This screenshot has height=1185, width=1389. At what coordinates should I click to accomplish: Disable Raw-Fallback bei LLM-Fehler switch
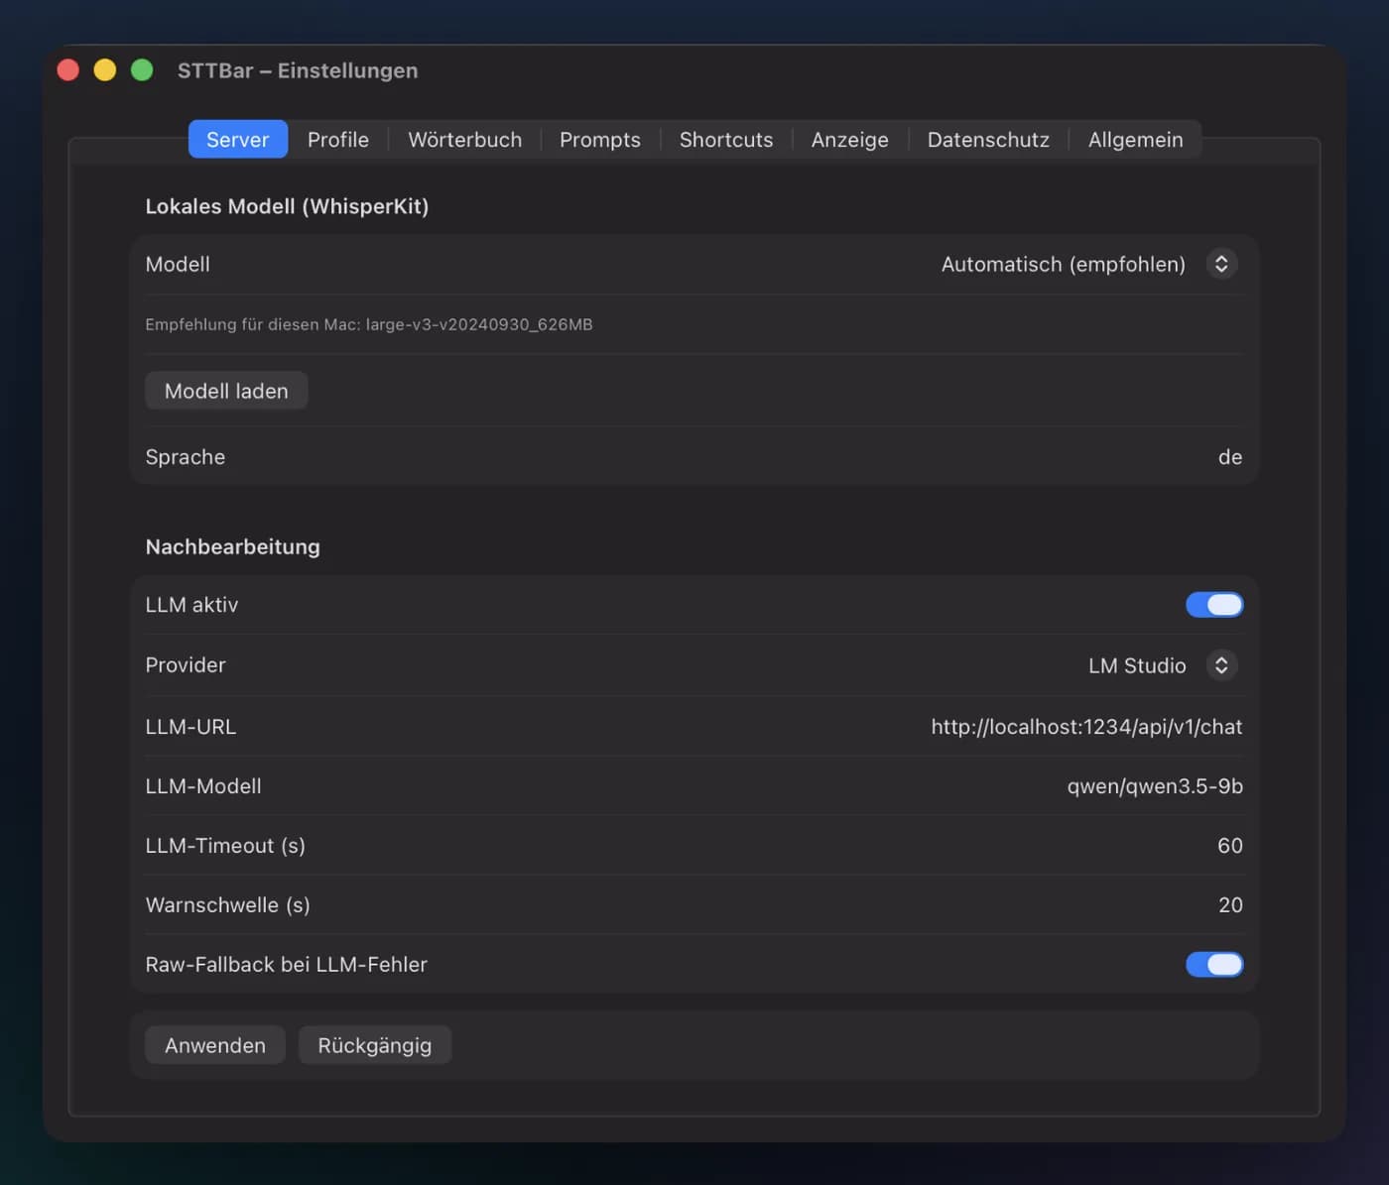pos(1214,964)
